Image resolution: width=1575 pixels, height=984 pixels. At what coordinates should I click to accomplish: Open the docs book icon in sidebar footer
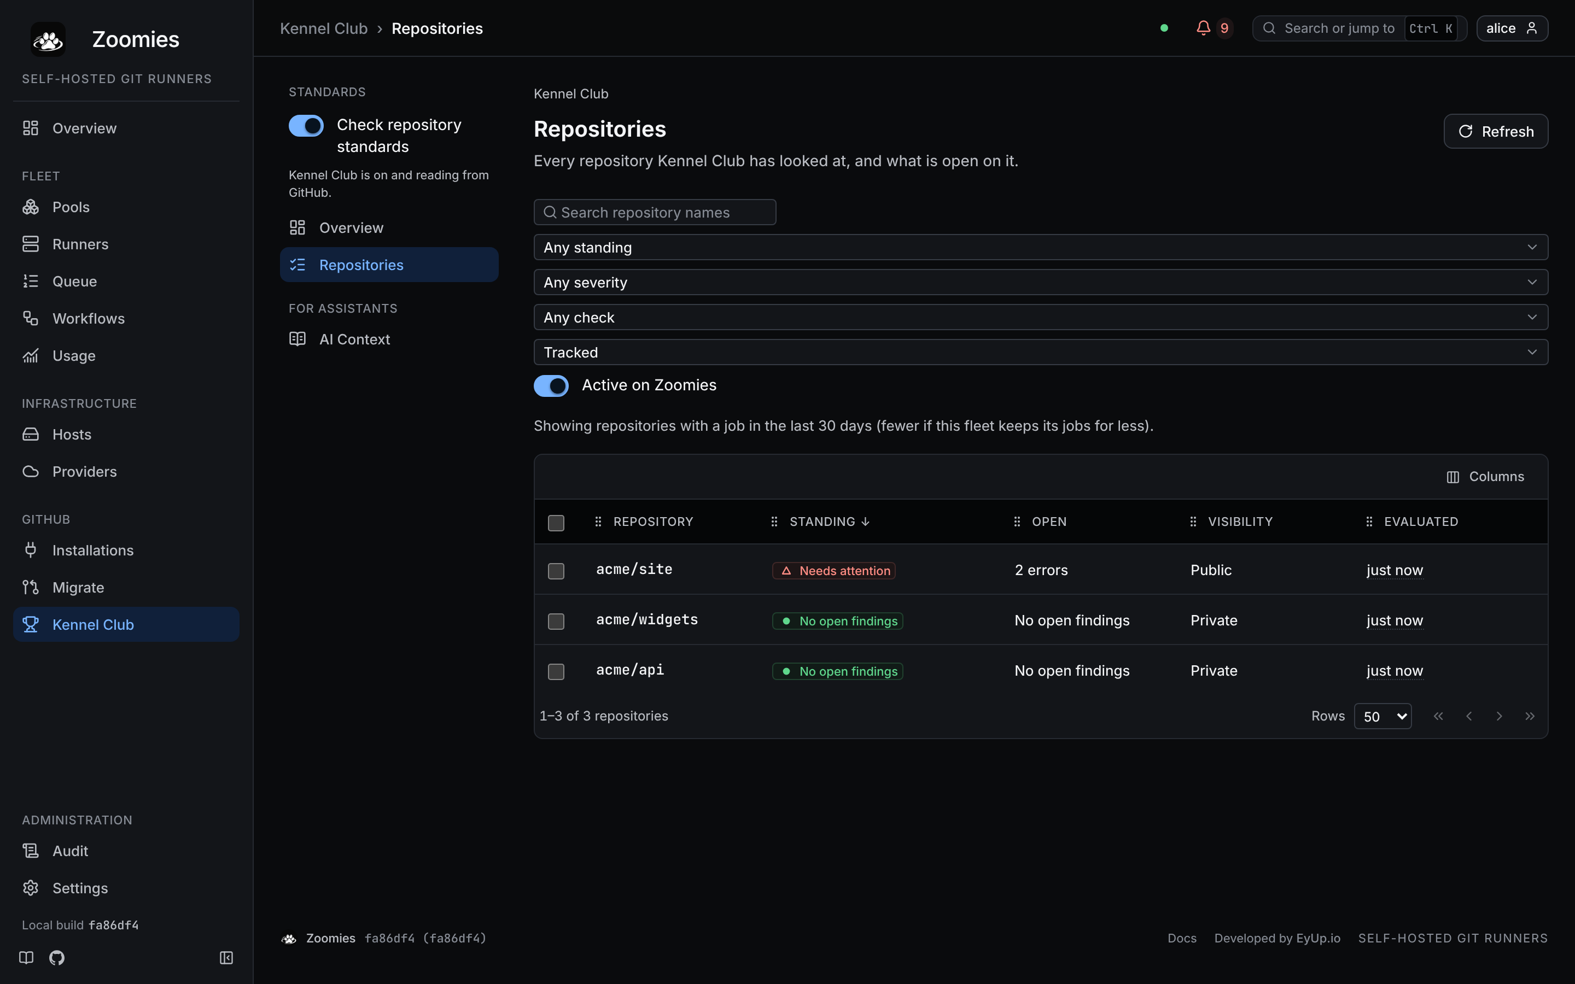(x=26, y=957)
